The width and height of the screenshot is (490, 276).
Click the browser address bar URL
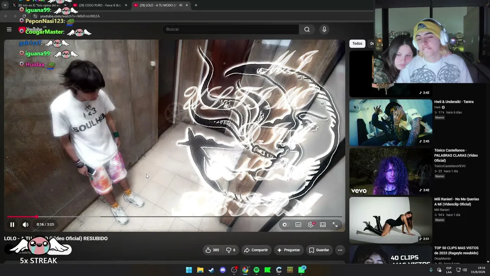(x=70, y=16)
